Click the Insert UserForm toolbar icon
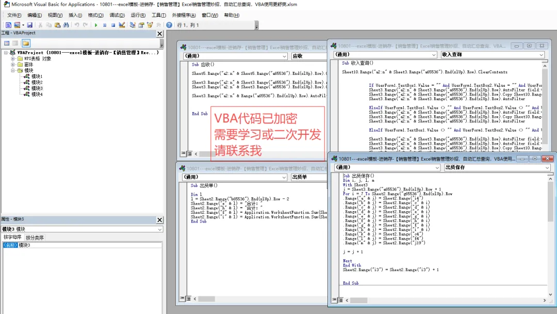The height and width of the screenshot is (314, 557). click(x=17, y=25)
